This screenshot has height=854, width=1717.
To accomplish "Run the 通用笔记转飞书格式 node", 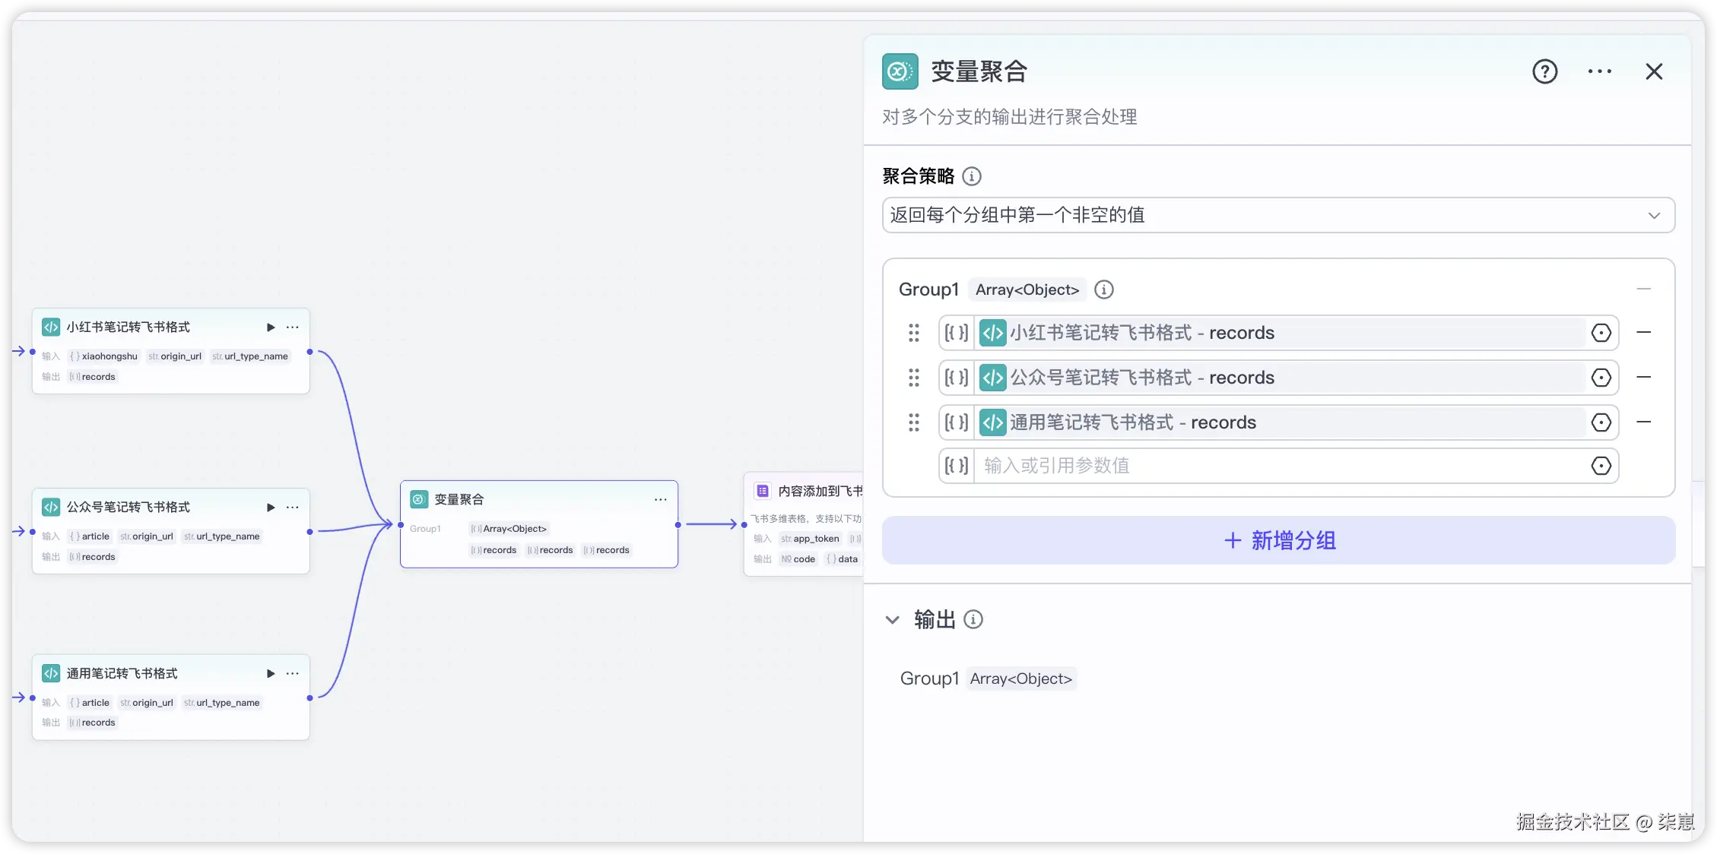I will pos(271,674).
